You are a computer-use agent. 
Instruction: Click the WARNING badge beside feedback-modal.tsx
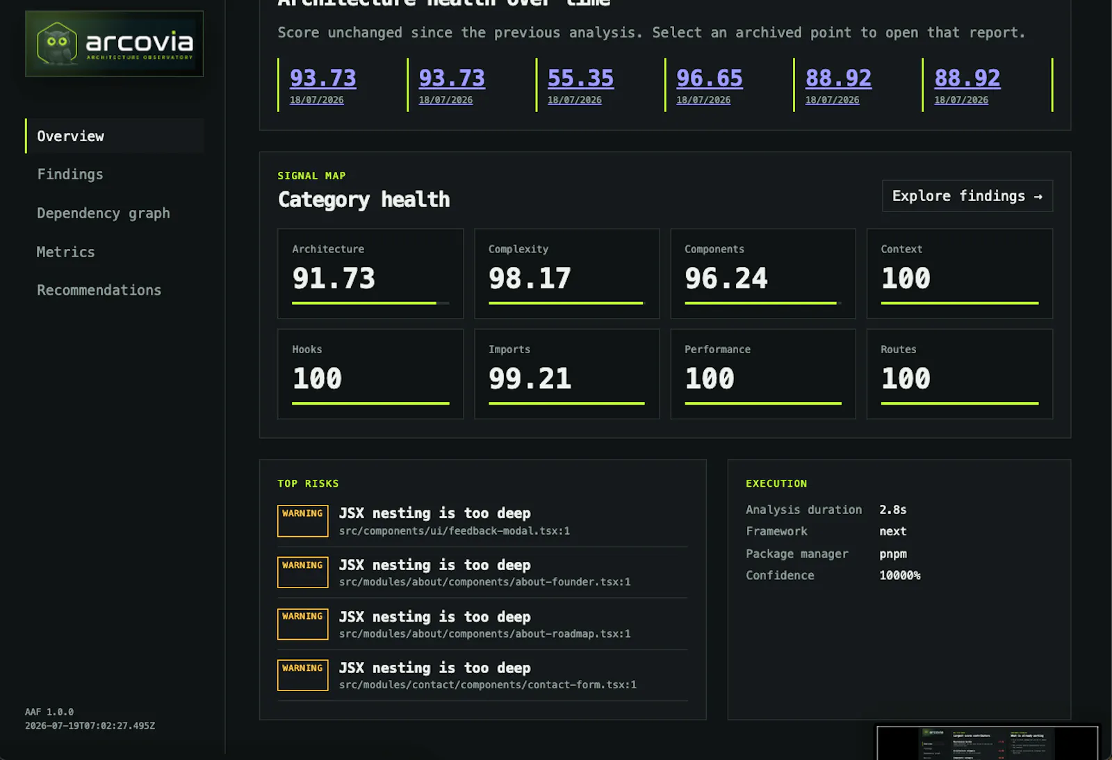(303, 521)
